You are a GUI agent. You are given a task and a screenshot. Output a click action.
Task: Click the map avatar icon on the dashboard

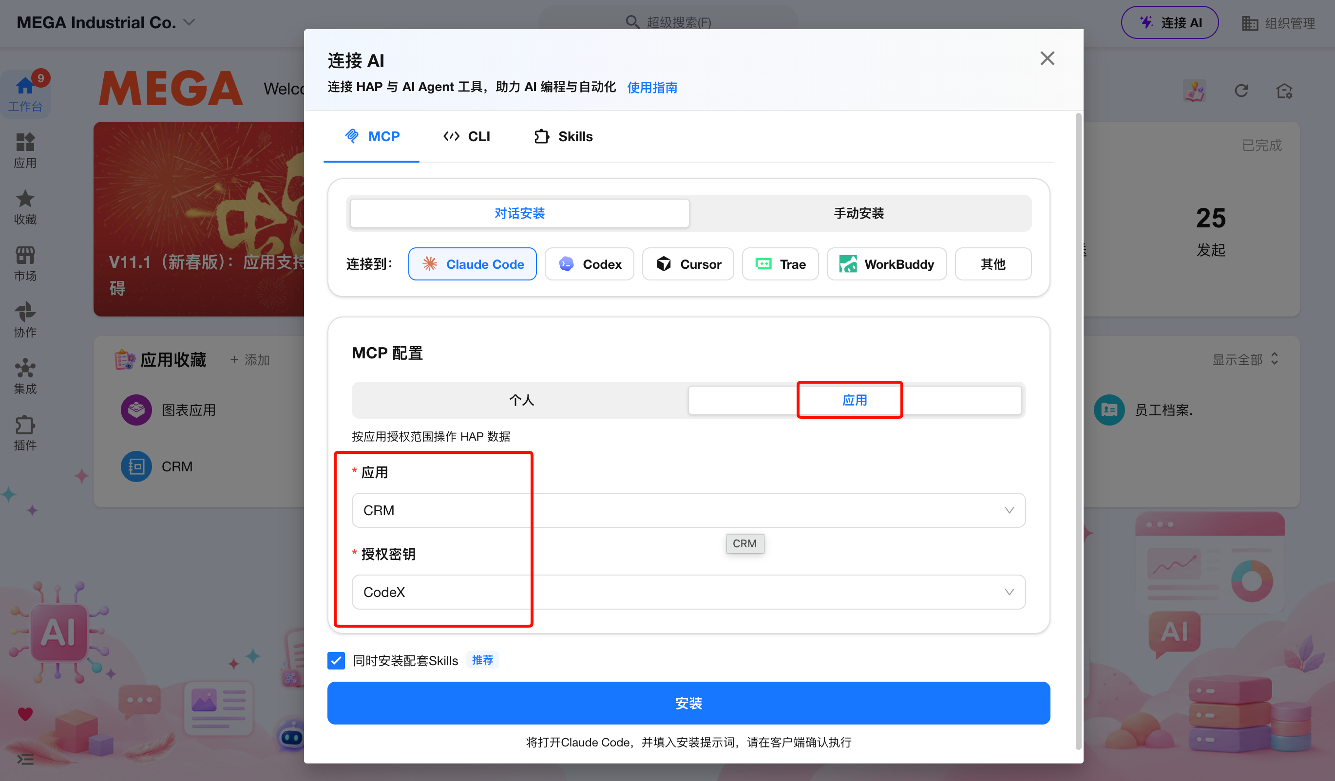pyautogui.click(x=1194, y=91)
